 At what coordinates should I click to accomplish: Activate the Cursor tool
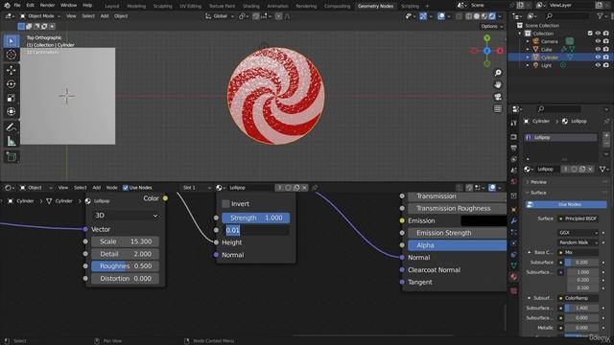tap(12, 55)
